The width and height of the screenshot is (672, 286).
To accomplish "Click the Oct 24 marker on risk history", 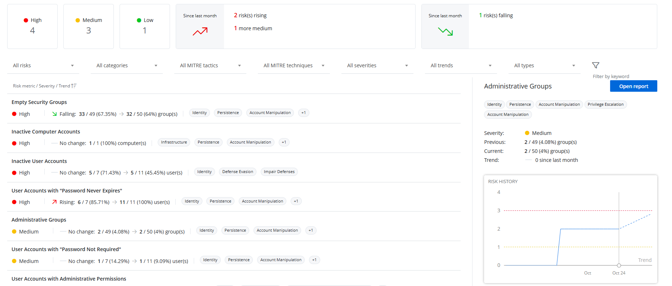I will 619,265.
